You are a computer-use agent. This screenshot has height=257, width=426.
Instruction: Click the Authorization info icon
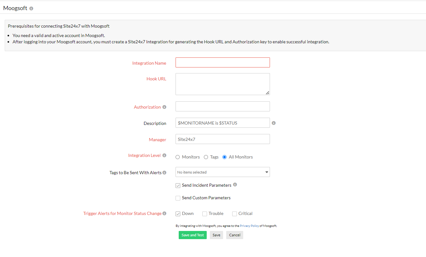(x=164, y=107)
